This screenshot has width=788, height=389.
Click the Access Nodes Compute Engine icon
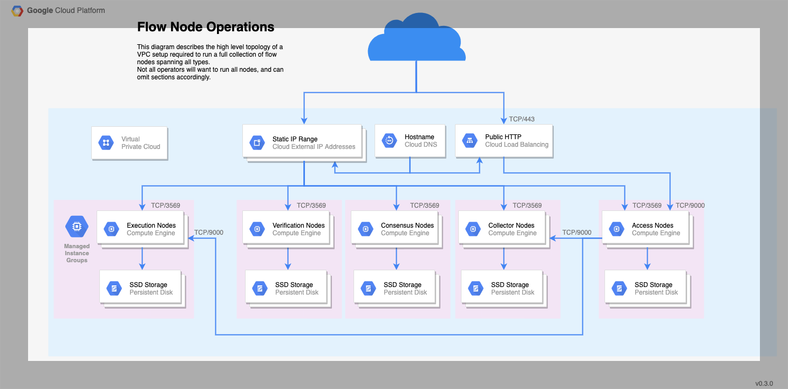(616, 228)
